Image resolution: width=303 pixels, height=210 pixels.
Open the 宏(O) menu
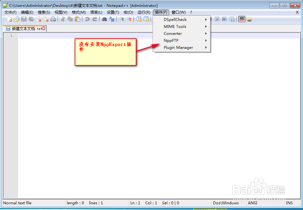coord(128,12)
